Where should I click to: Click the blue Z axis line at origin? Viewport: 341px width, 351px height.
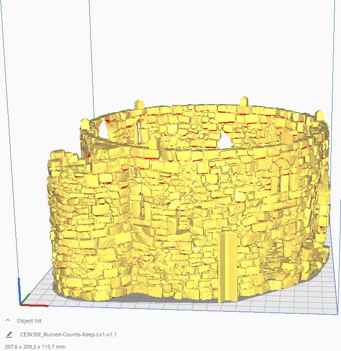[19, 290]
